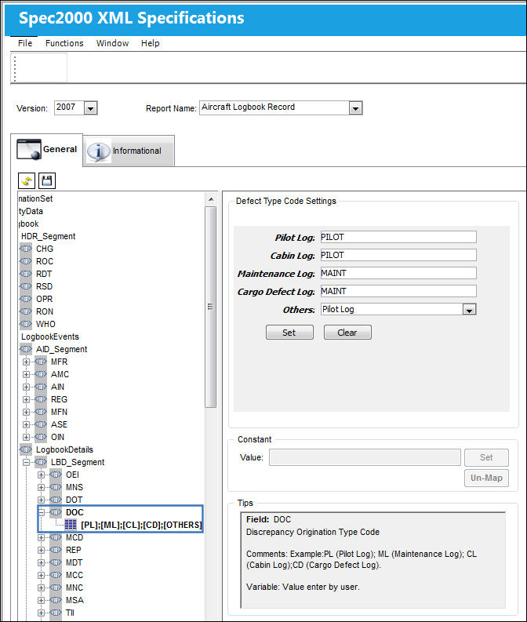Click the XML element icon beside RSD
The height and width of the screenshot is (622, 527).
(26, 286)
